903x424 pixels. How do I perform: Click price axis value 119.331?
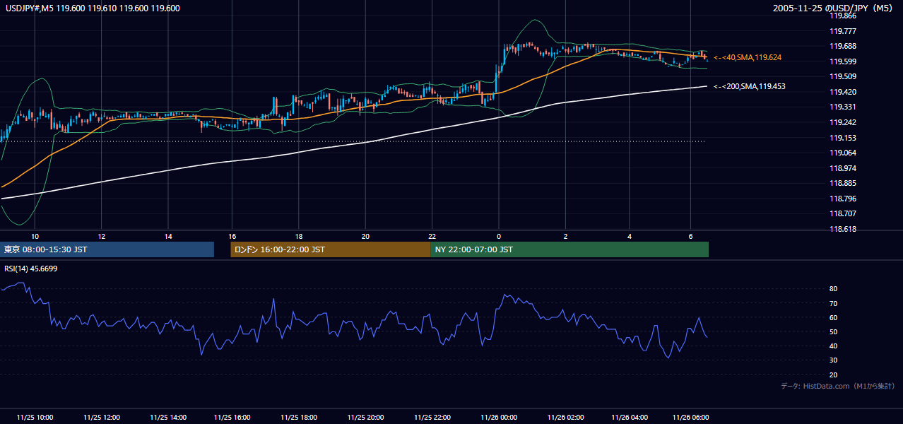(843, 107)
